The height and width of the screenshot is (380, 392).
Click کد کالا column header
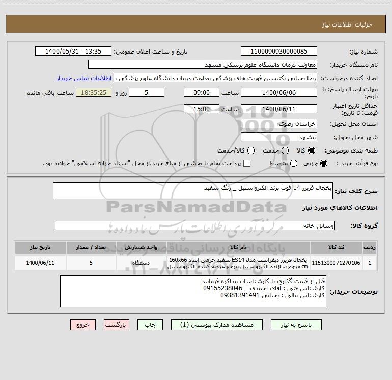click(336, 247)
